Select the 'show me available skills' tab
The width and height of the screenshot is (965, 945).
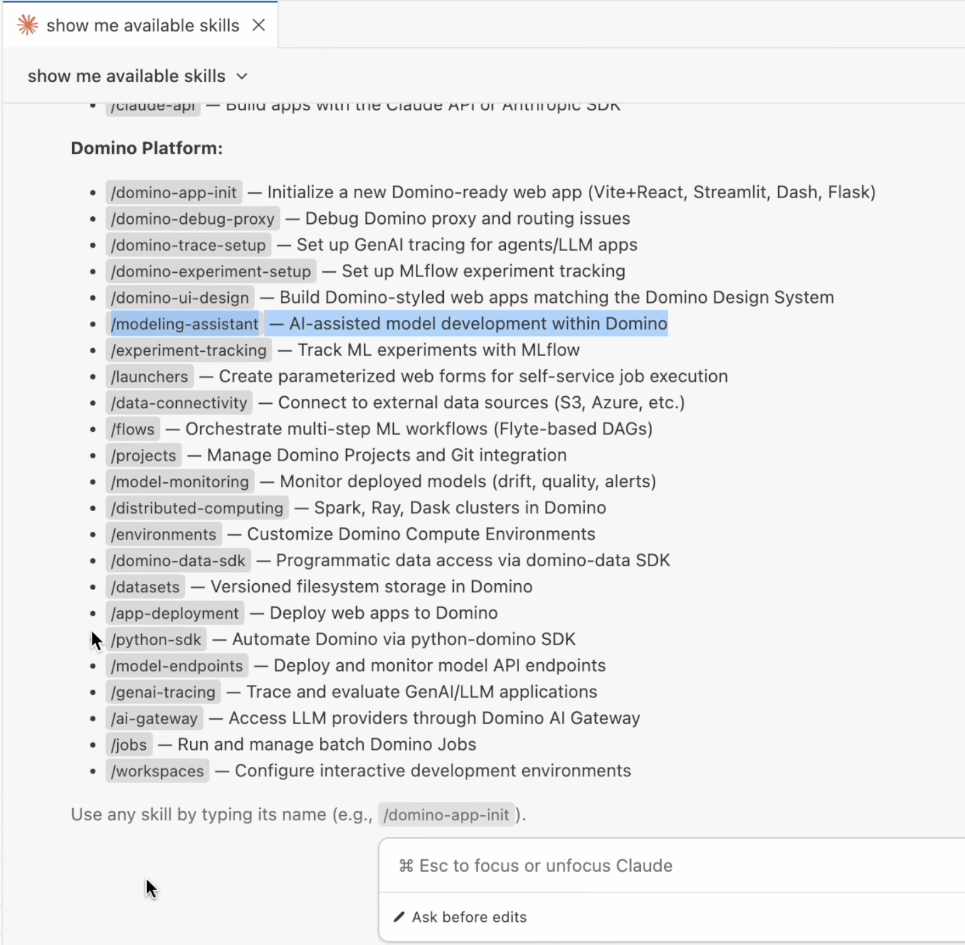(x=142, y=26)
